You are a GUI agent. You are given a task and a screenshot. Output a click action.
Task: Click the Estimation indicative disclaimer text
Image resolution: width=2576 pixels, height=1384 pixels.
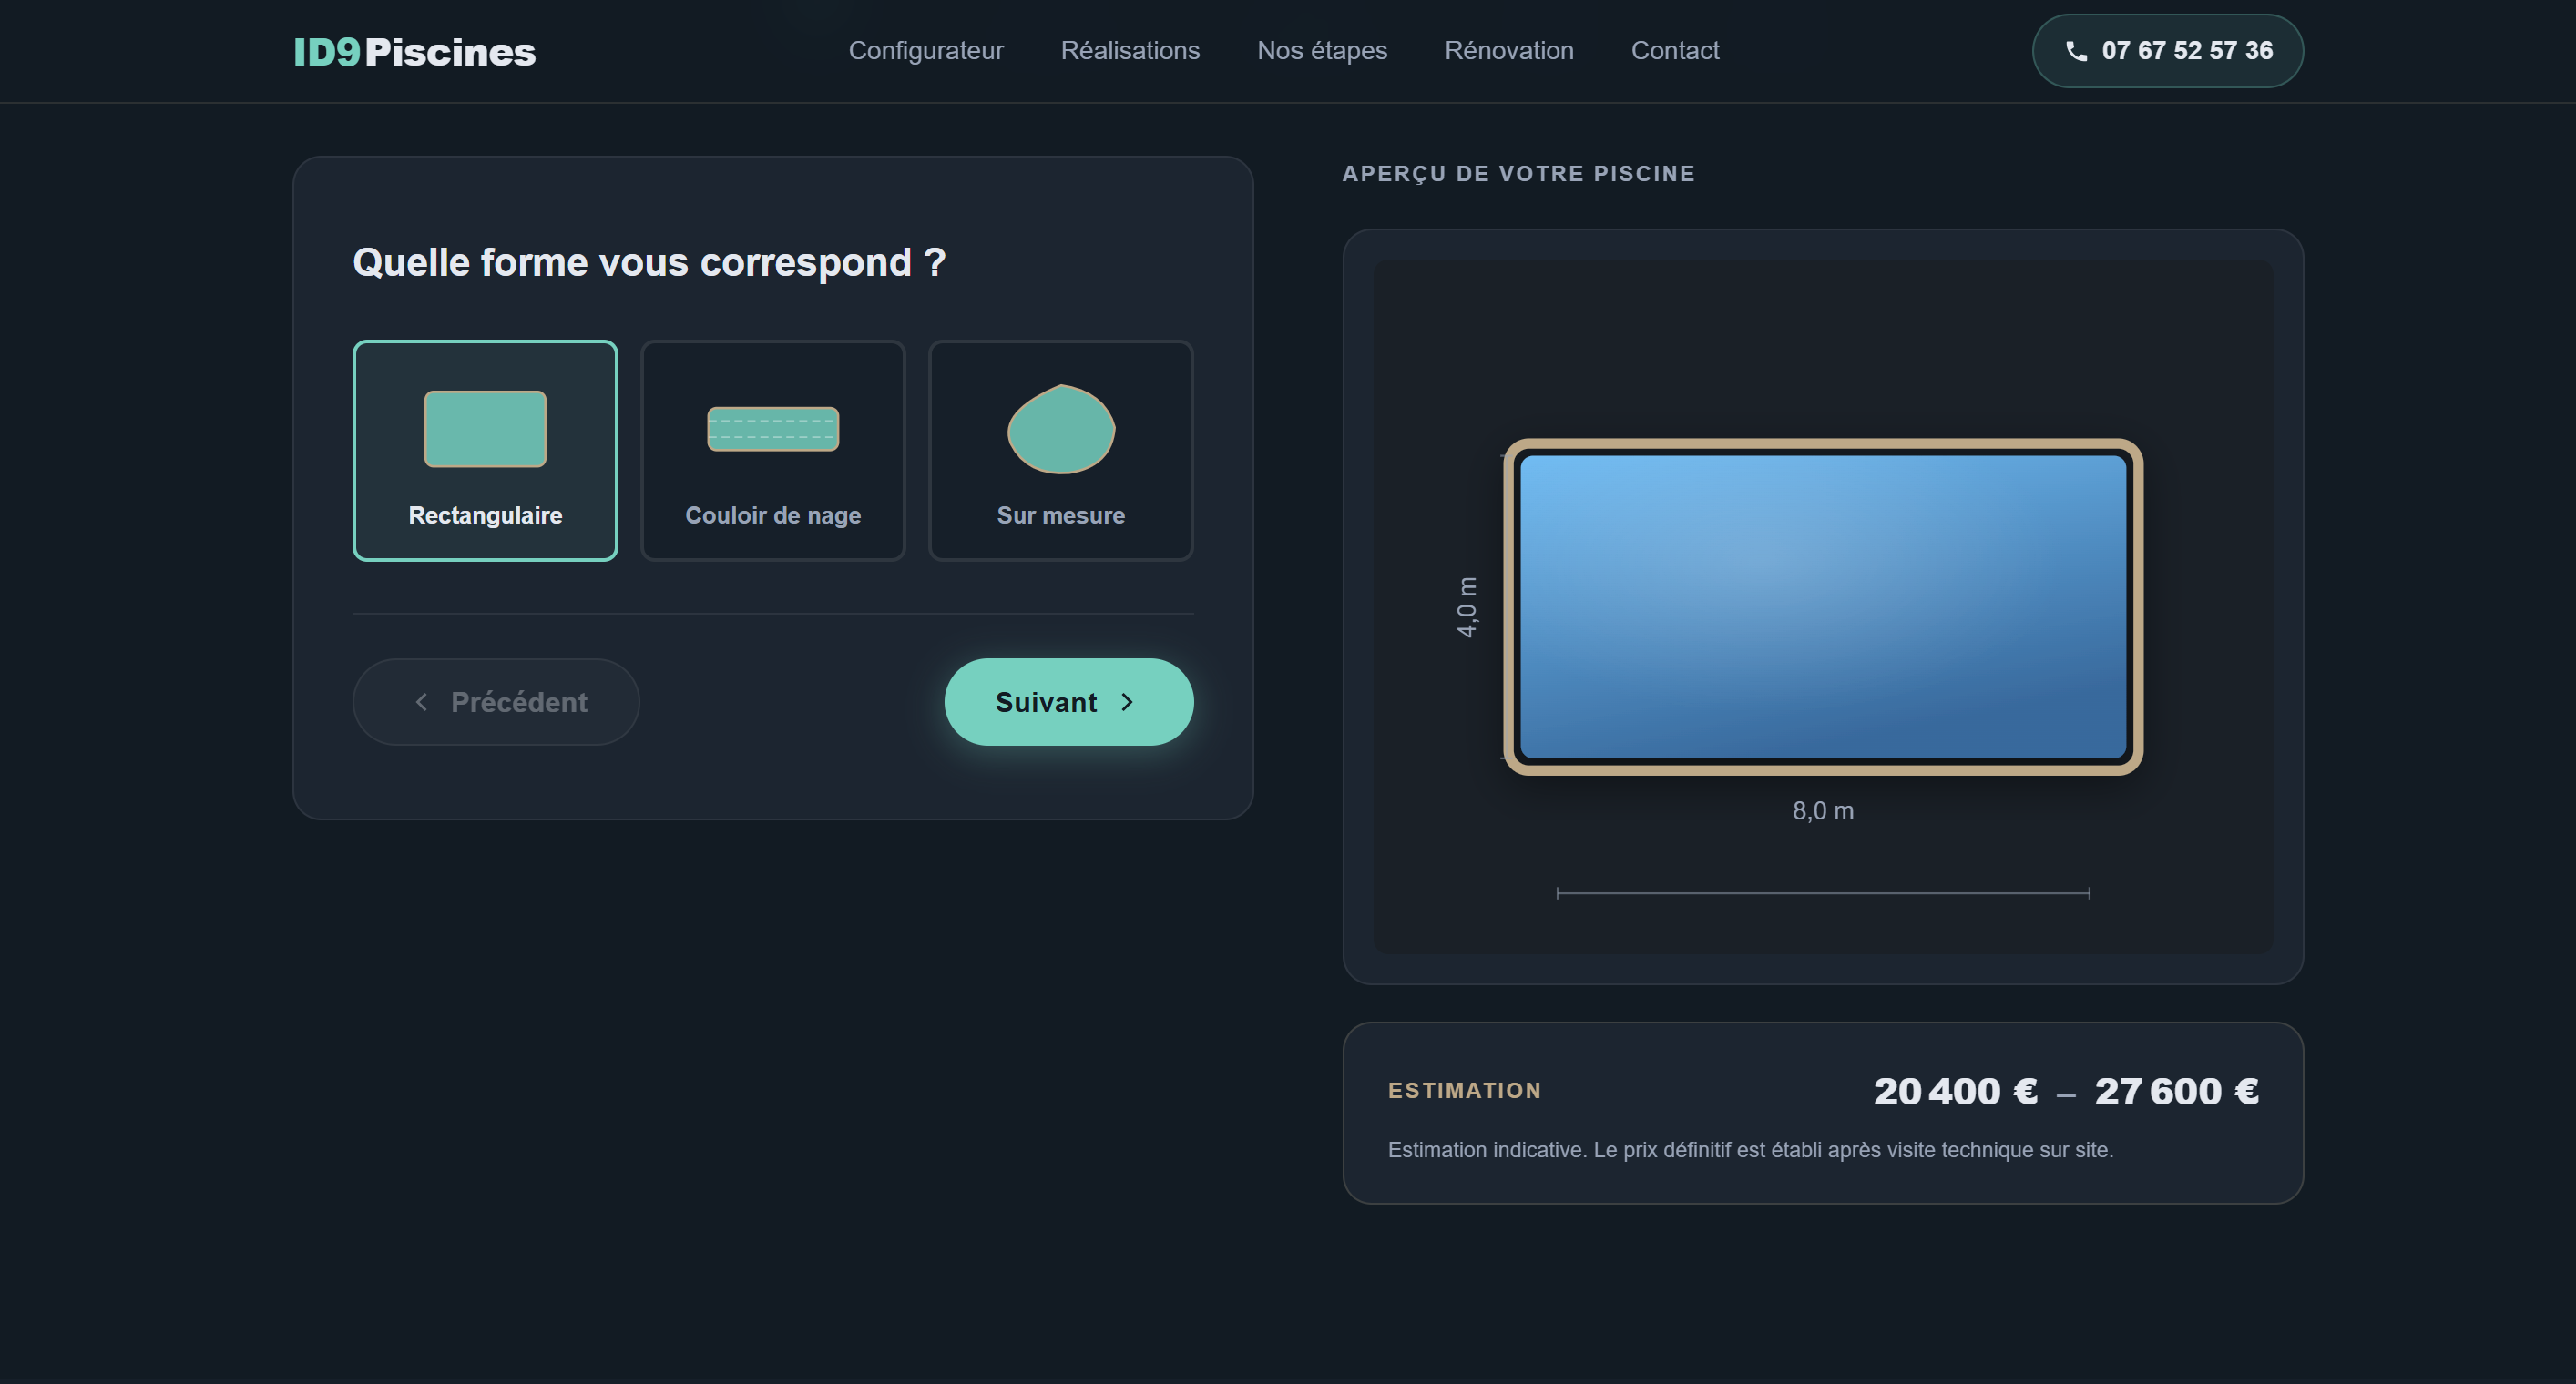(1750, 1150)
